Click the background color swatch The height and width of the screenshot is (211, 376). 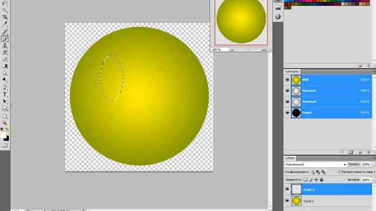coord(7,139)
